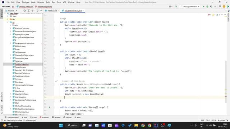Open Windows Start menu

[61, 125]
